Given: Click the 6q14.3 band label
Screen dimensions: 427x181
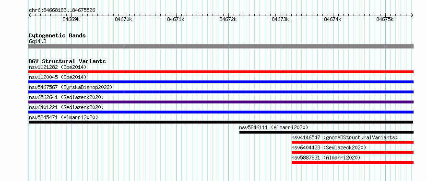Looking at the screenshot, I should click(x=37, y=41).
